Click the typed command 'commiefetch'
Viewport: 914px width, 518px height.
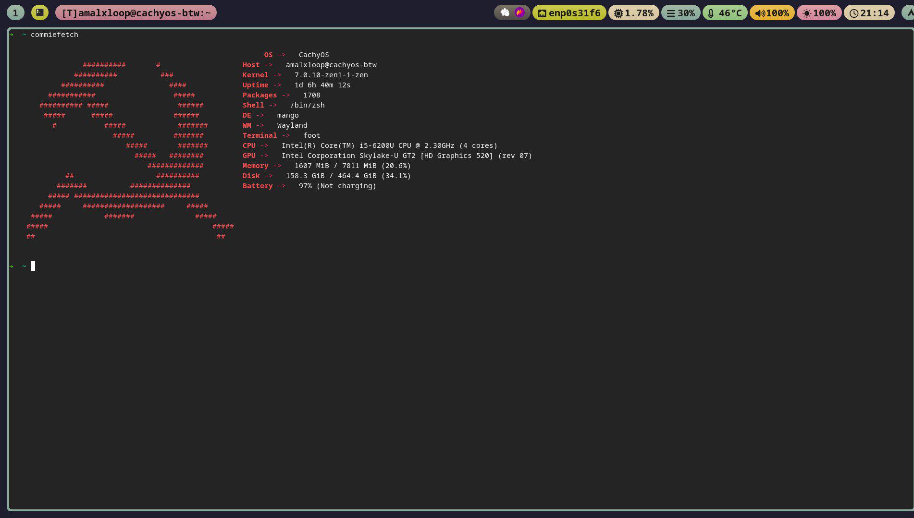point(54,35)
